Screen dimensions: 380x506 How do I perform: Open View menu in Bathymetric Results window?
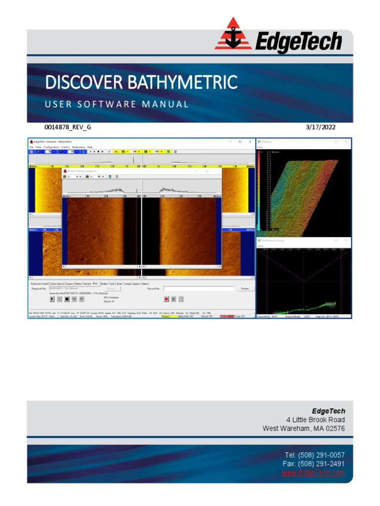260,245
